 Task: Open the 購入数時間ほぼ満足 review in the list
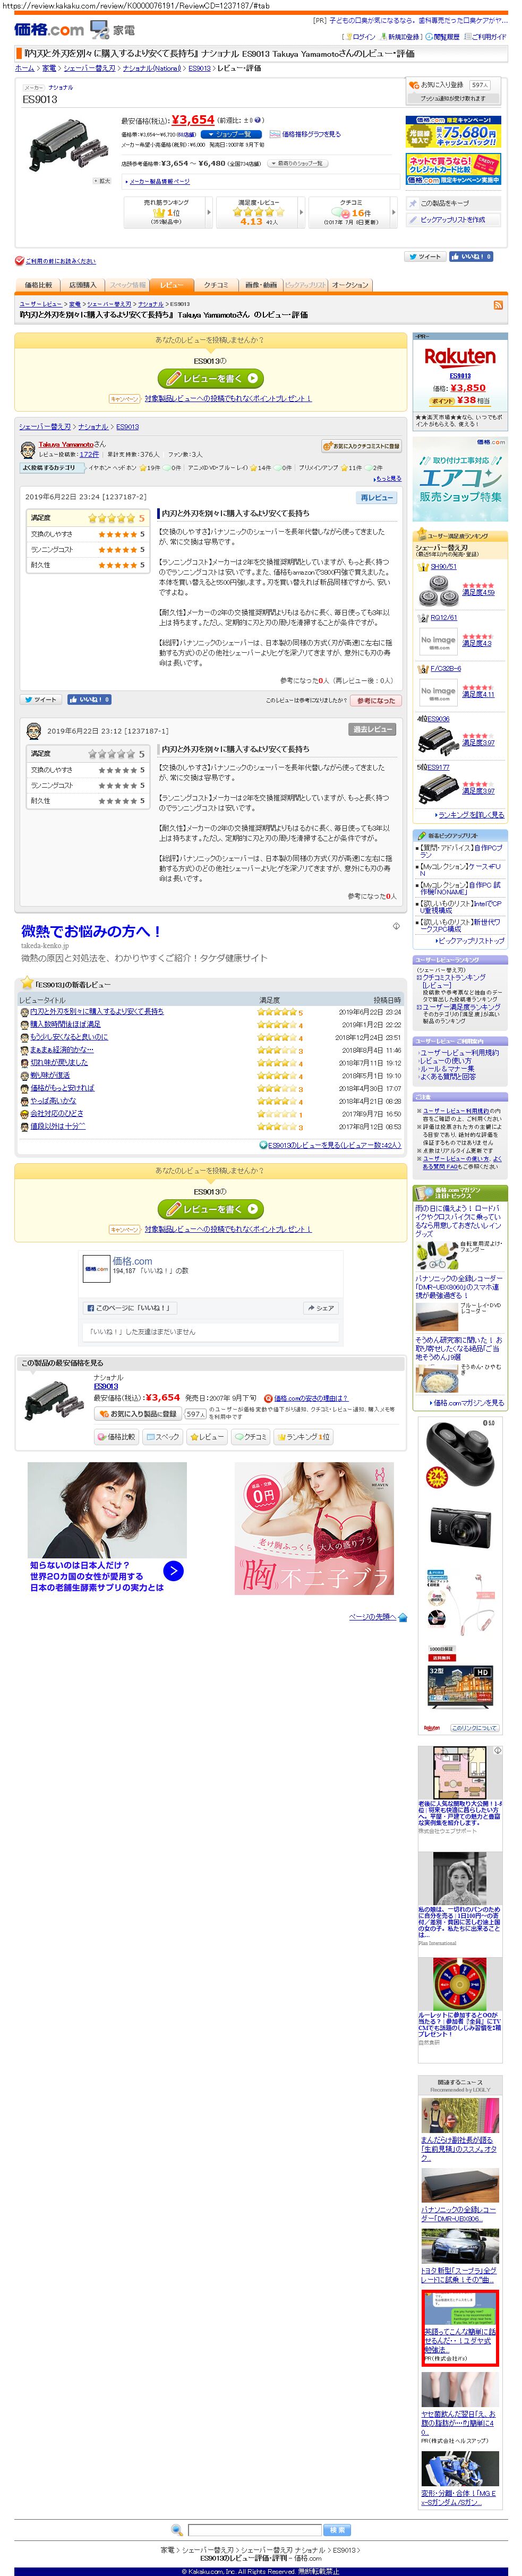pos(64,1024)
